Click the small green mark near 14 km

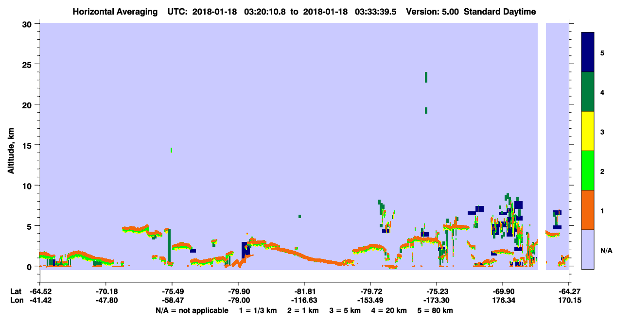tap(171, 150)
